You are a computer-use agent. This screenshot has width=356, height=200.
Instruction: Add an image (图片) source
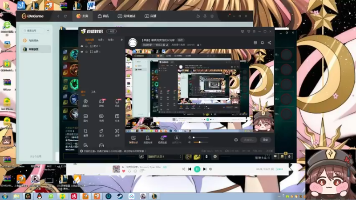pos(85,118)
